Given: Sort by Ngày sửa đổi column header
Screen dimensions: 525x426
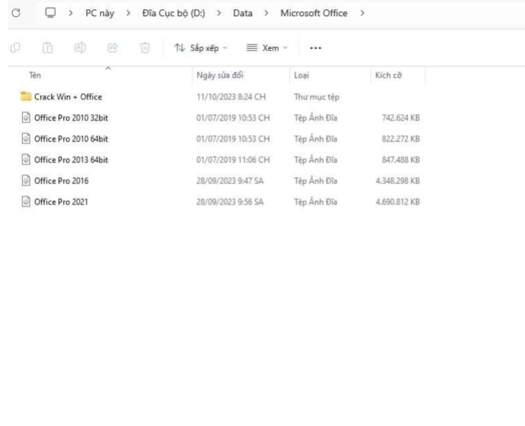Looking at the screenshot, I should pyautogui.click(x=220, y=75).
